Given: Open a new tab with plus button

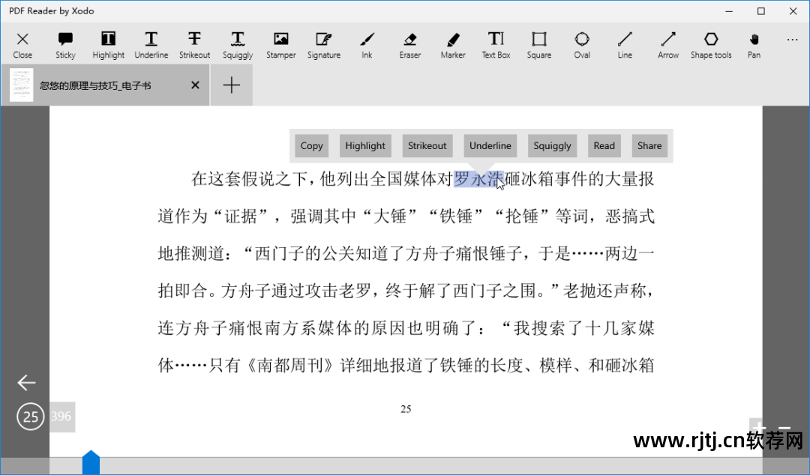Looking at the screenshot, I should point(232,85).
